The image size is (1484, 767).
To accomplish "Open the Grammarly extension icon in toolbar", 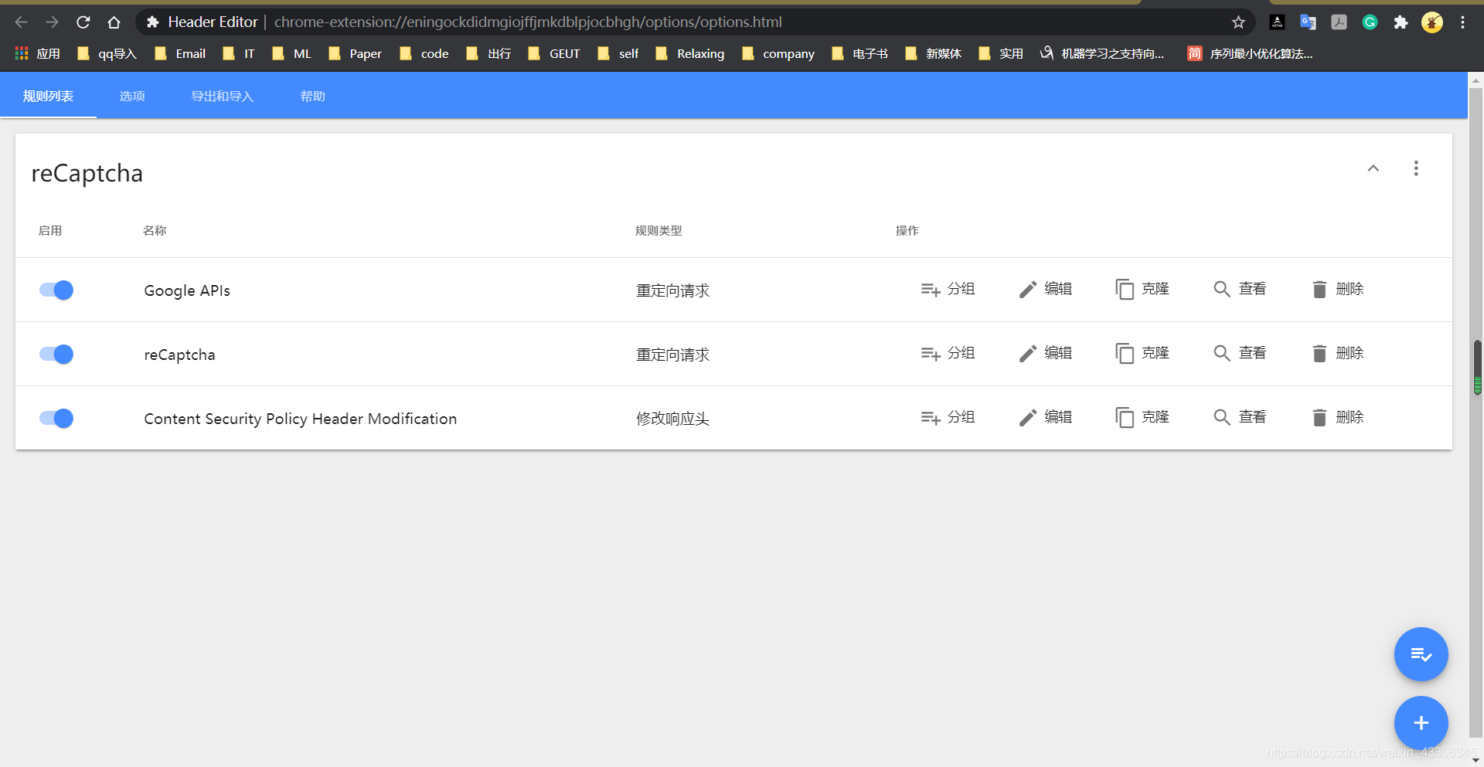I will [x=1370, y=22].
